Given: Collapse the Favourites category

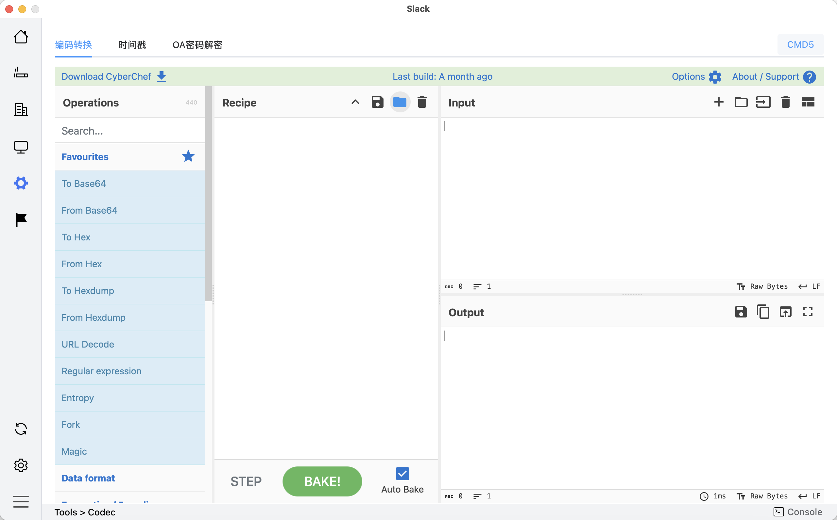Looking at the screenshot, I should (x=85, y=157).
